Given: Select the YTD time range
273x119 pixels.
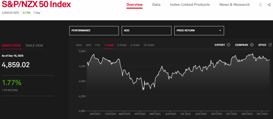Looking at the screenshot, I should click(x=98, y=45).
